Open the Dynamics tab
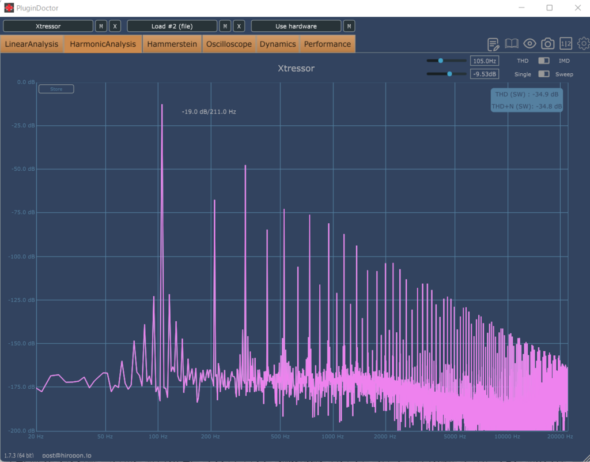The width and height of the screenshot is (590, 462). point(278,44)
